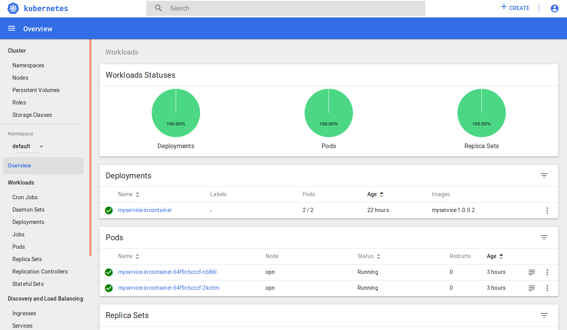
Task: Click the search magnifier icon
Action: point(159,8)
